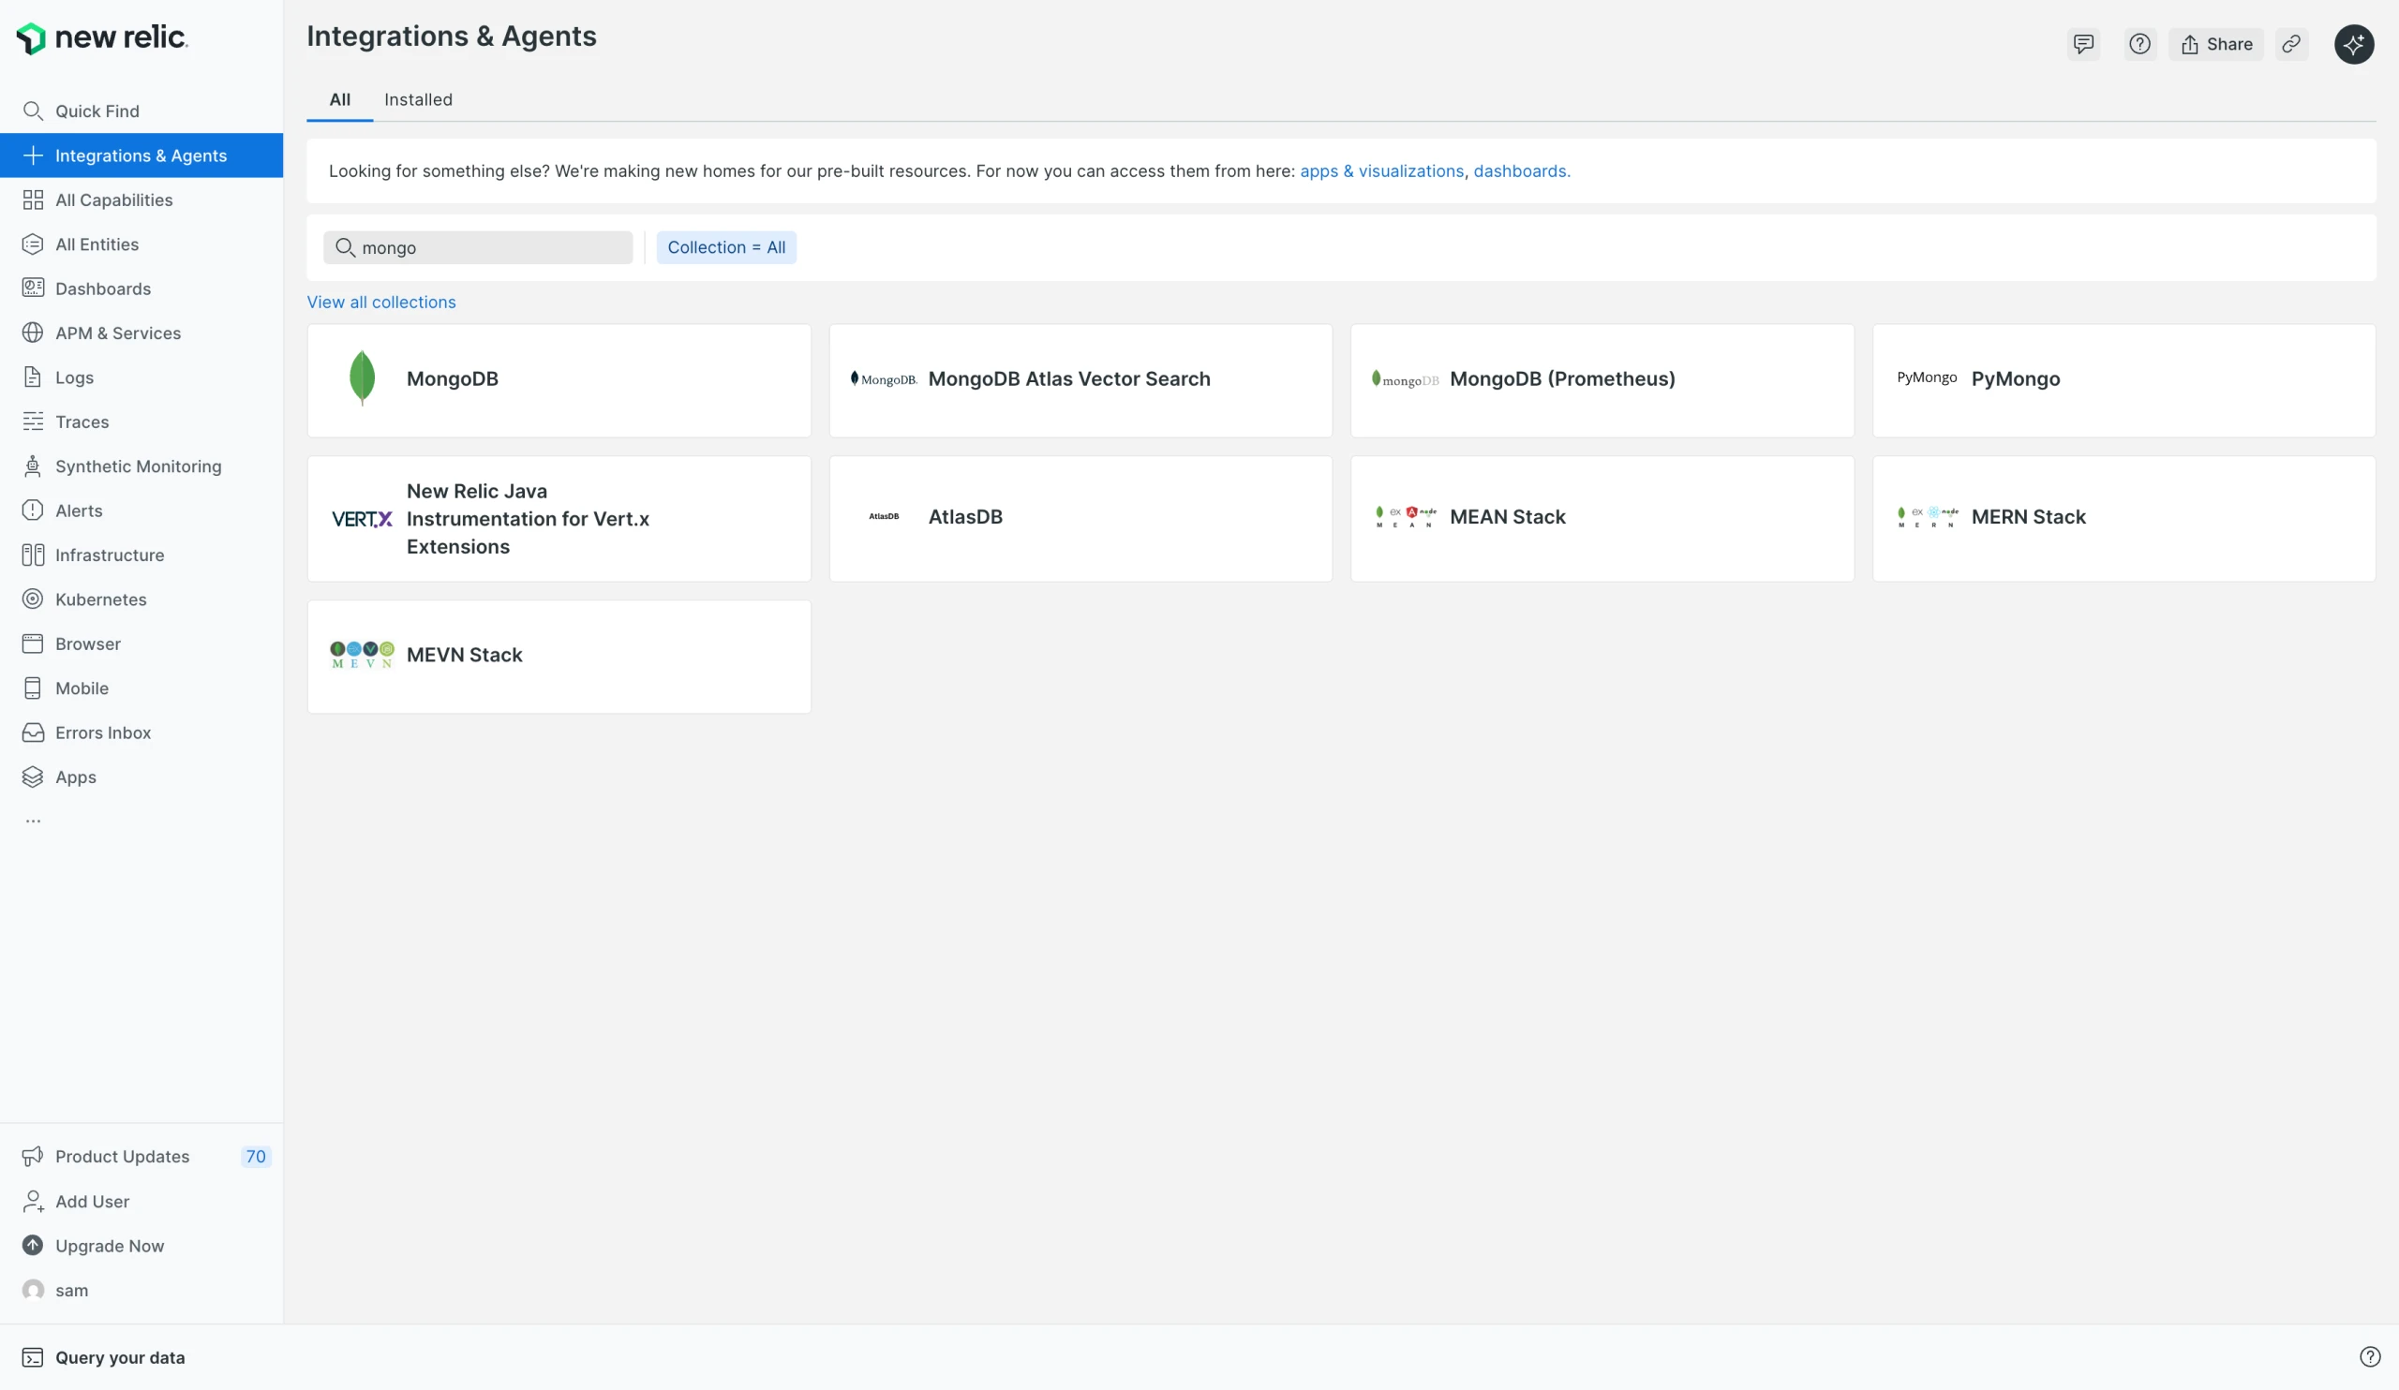Image resolution: width=2399 pixels, height=1390 pixels.
Task: Click help icon in bottom bar
Action: click(2370, 1357)
